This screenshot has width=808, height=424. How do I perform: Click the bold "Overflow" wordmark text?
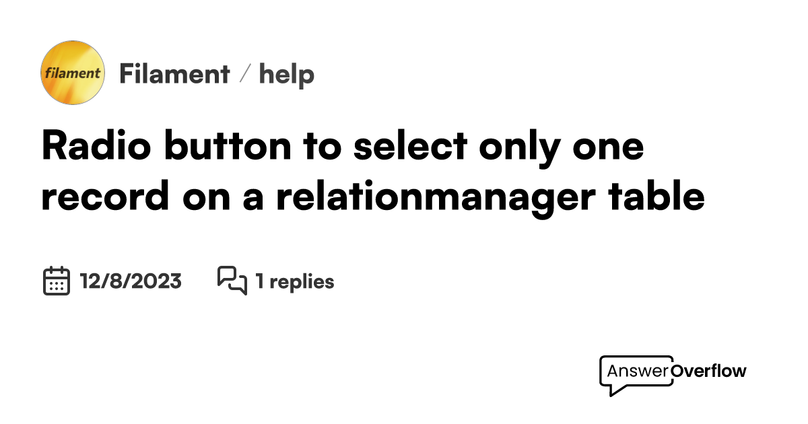(x=710, y=371)
